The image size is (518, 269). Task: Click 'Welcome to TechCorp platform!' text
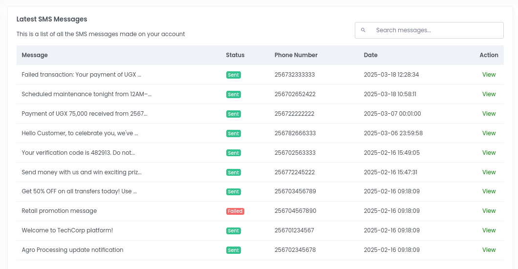coord(67,230)
